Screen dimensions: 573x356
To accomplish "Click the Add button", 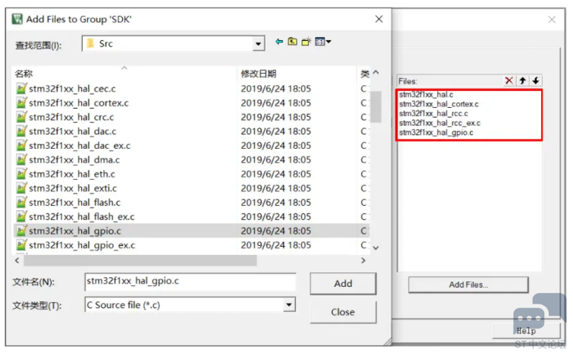I will click(x=343, y=284).
